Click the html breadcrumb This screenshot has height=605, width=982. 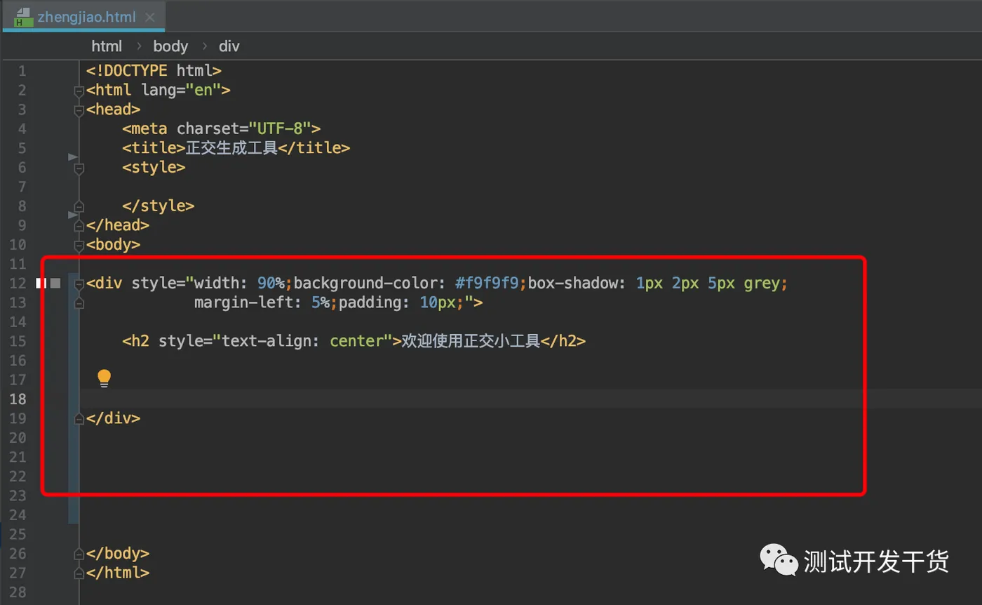click(107, 46)
